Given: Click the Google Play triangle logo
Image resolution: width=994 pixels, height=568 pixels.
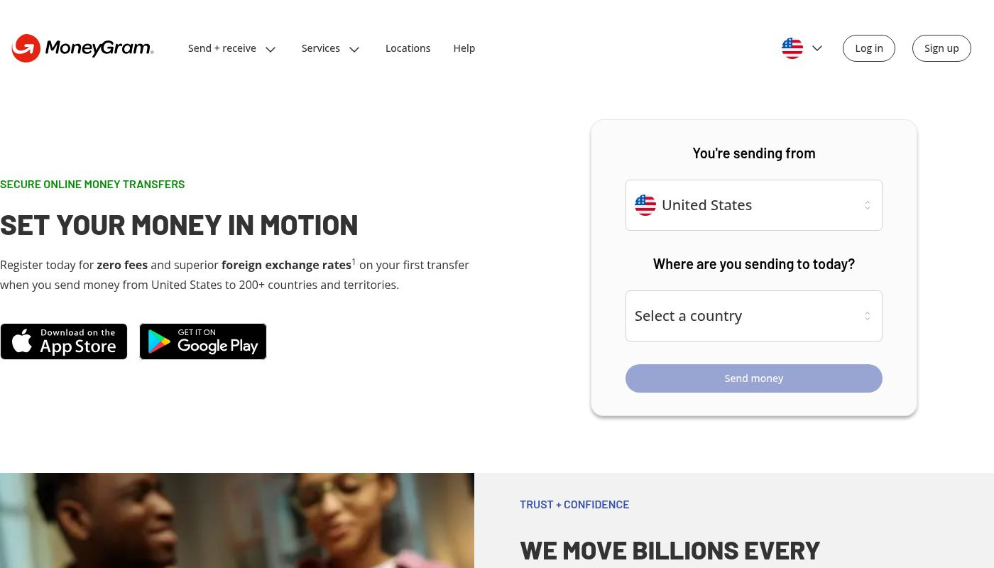Looking at the screenshot, I should [x=159, y=342].
